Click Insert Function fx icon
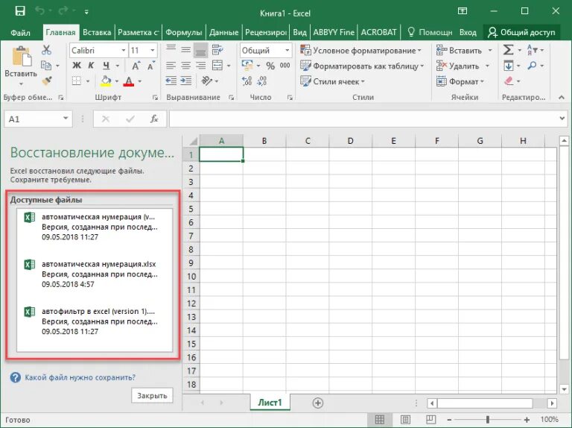The width and height of the screenshot is (572, 428). pos(154,119)
